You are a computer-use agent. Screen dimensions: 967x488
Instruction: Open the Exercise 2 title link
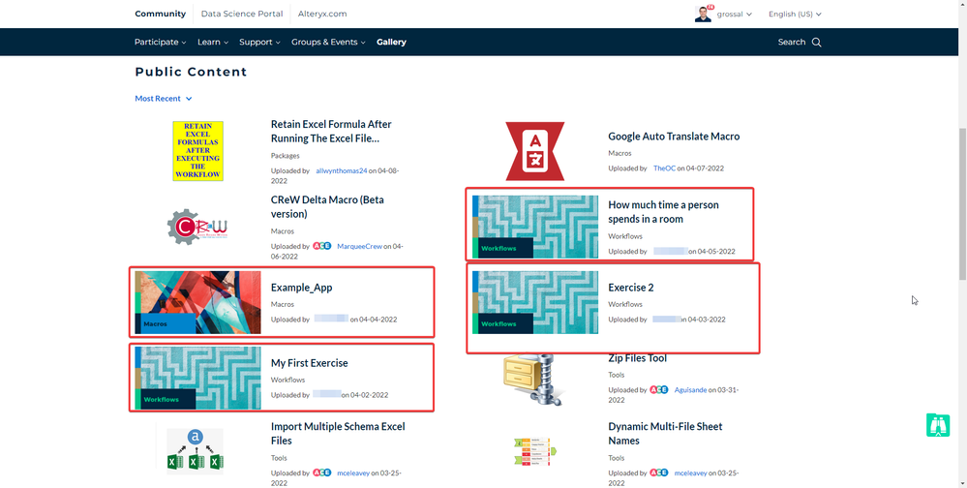point(630,288)
